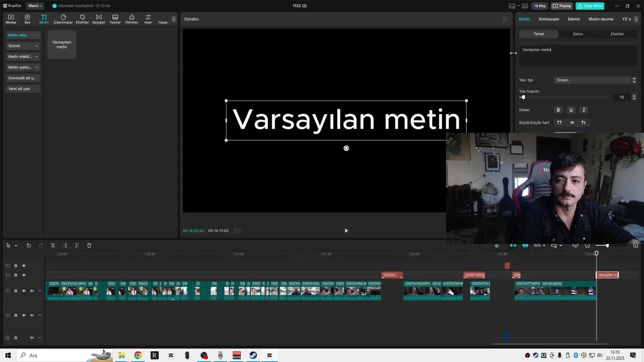Click the timeline zoom in magnifier
This screenshot has width=644, height=362.
coord(635,245)
